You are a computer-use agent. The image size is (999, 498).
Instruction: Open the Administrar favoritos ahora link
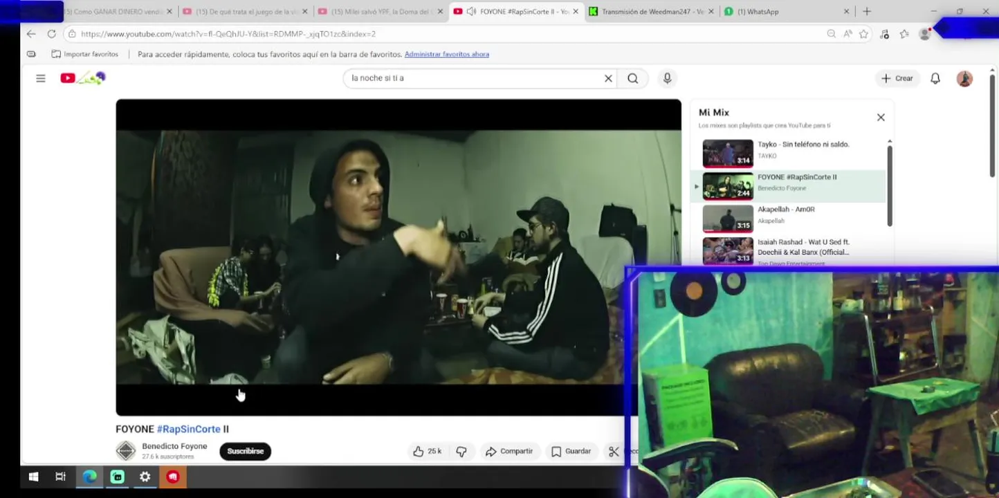point(447,54)
